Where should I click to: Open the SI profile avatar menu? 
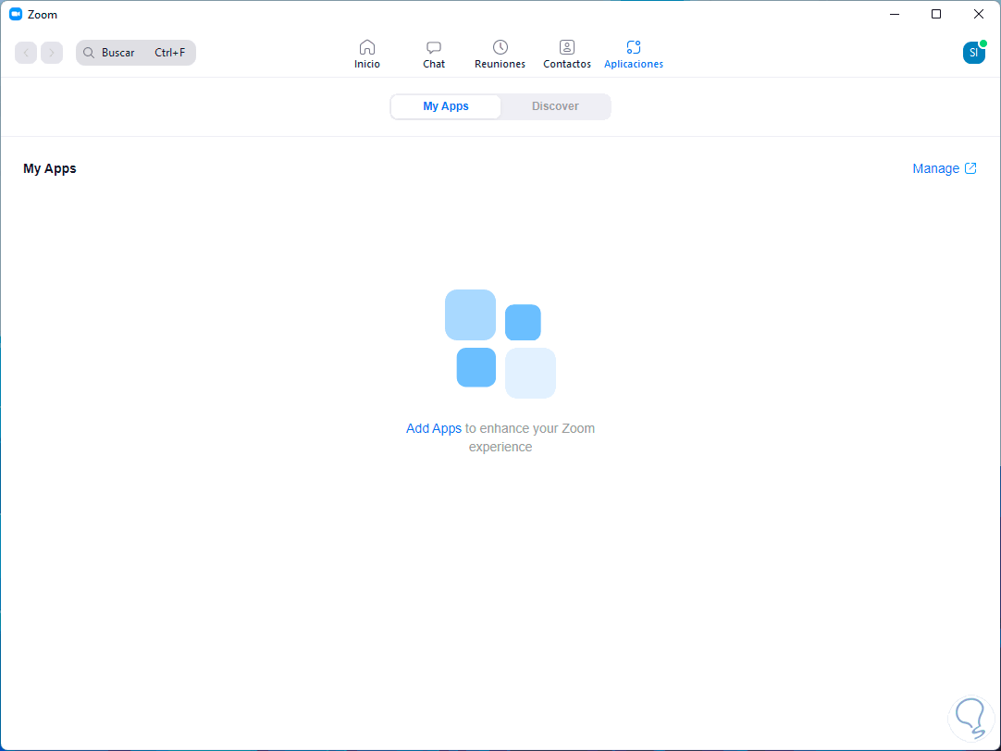pos(974,53)
